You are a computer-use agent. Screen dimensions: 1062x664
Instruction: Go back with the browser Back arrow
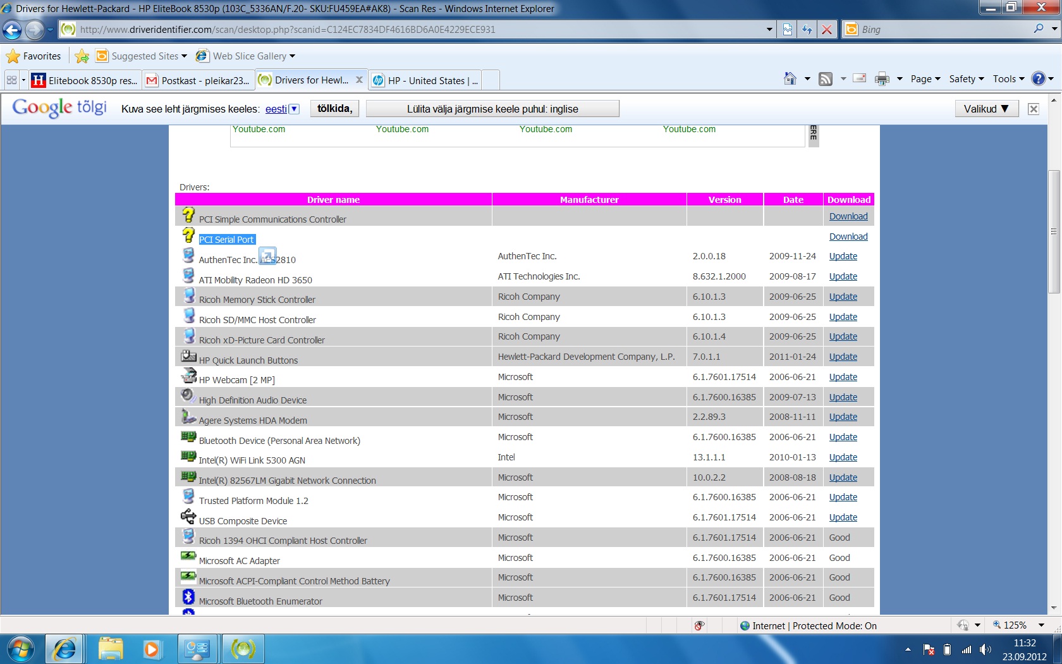(x=12, y=30)
